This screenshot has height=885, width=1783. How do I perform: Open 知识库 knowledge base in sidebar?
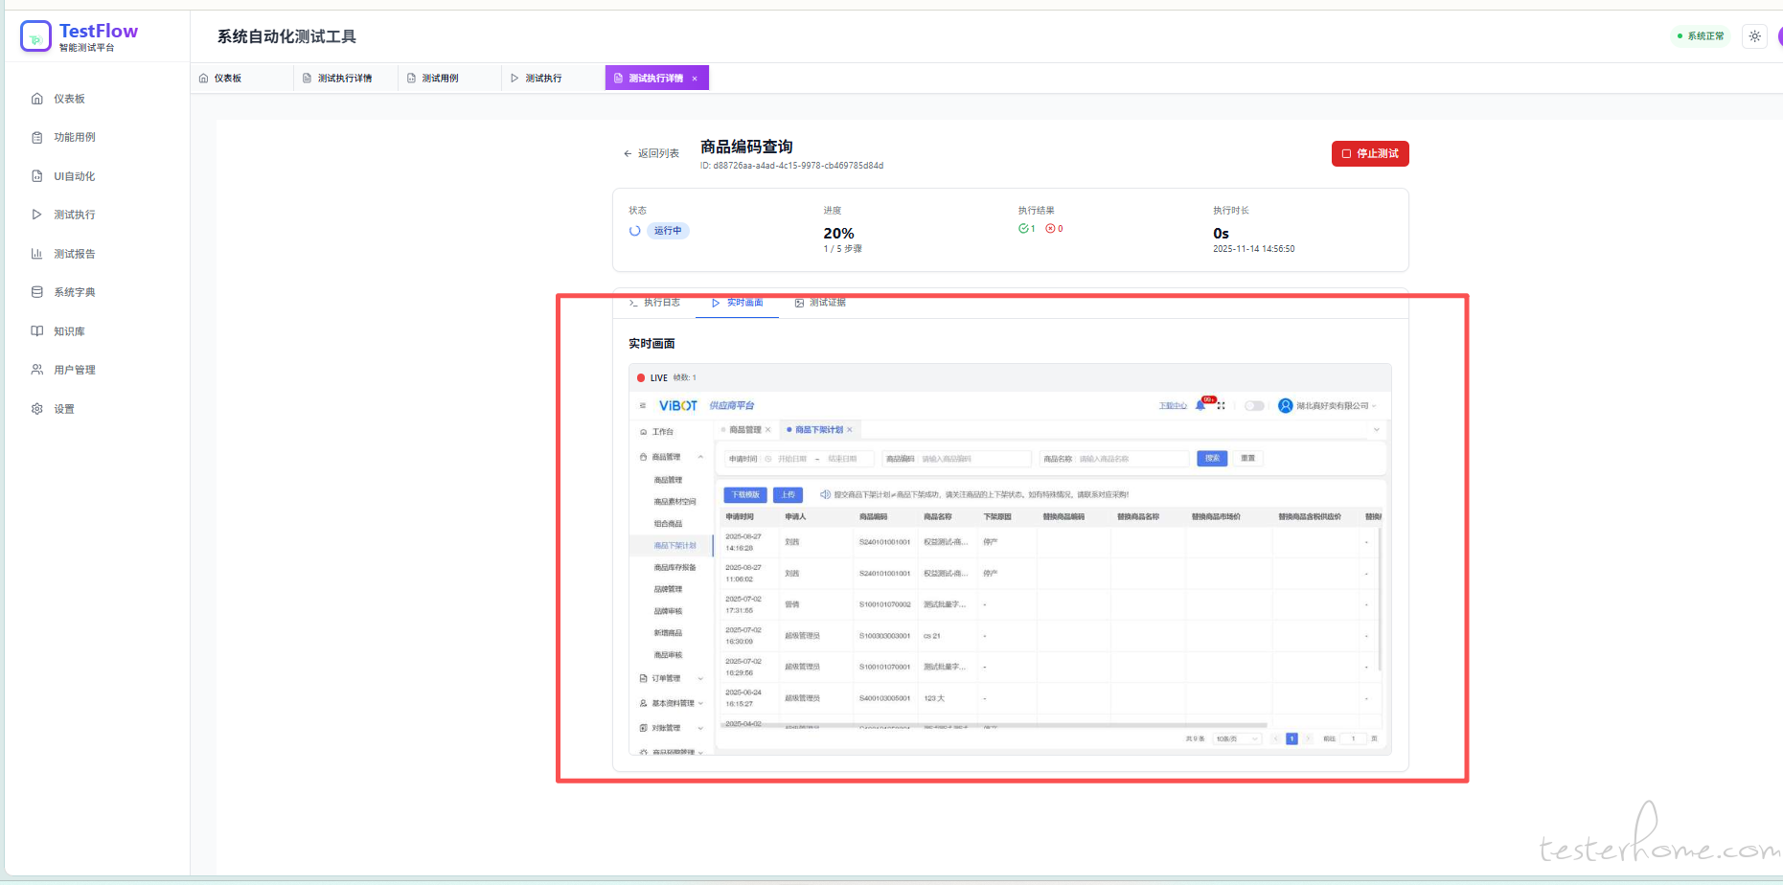click(x=69, y=331)
